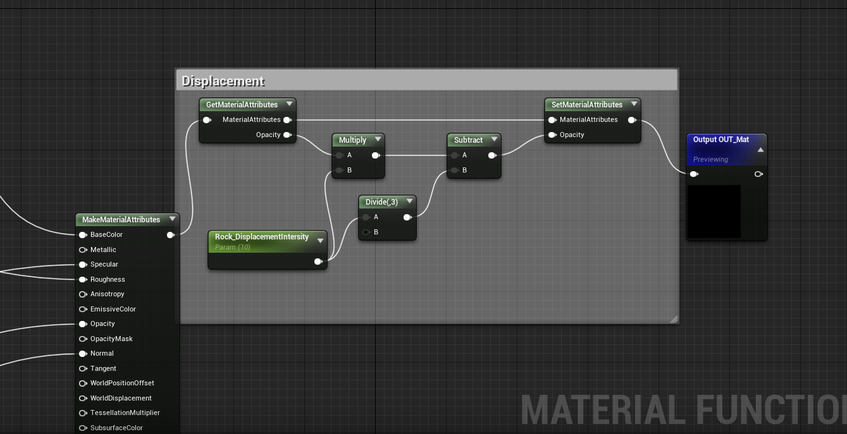The image size is (847, 434).
Task: Click the comment box resize handle
Action: (674, 319)
